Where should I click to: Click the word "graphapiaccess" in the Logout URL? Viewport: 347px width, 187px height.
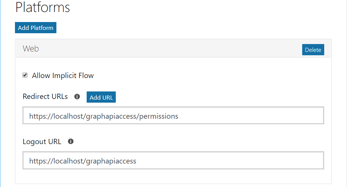pos(111,161)
